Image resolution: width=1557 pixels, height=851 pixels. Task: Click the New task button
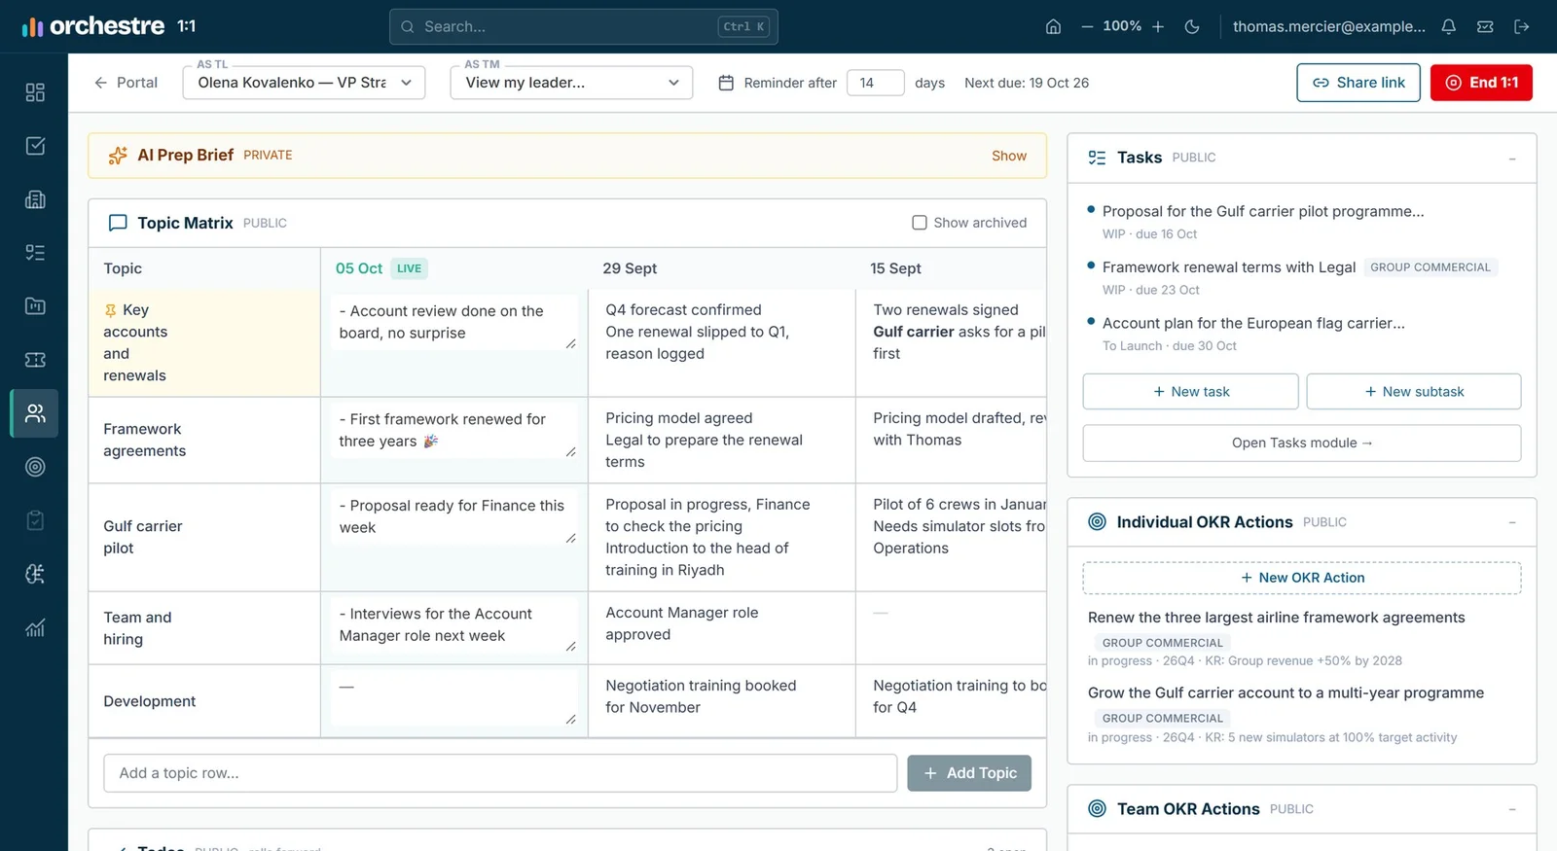[1190, 391]
